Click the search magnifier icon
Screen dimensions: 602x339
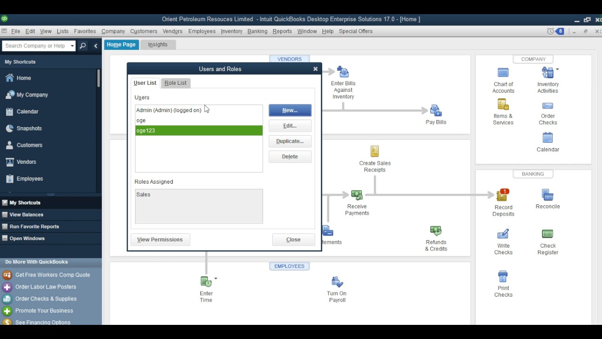click(83, 46)
